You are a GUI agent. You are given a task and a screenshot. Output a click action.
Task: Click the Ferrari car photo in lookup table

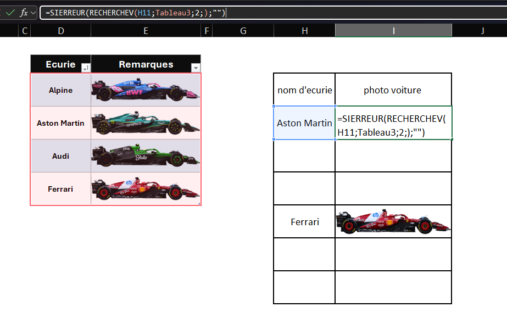[393, 222]
